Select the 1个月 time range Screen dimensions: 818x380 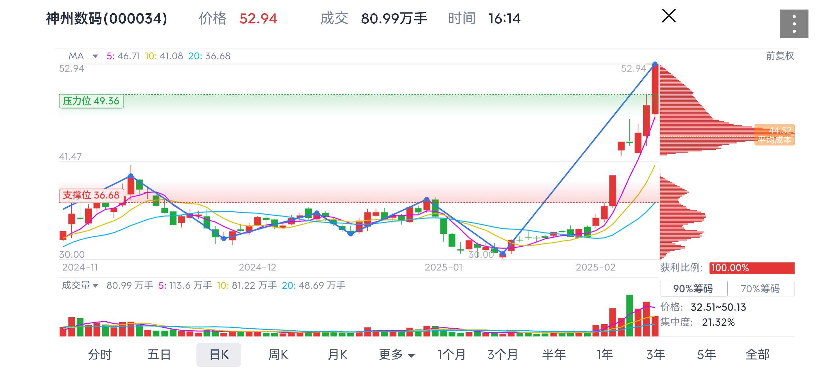(451, 355)
